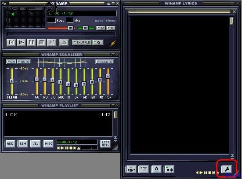Open the equalizer PRESETS menu

pos(105,62)
